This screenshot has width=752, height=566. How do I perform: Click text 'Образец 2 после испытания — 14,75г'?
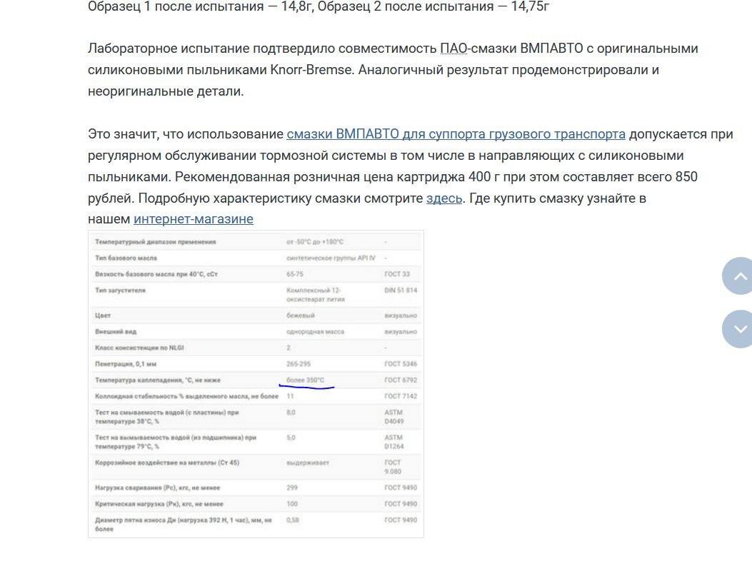pyautogui.click(x=433, y=6)
